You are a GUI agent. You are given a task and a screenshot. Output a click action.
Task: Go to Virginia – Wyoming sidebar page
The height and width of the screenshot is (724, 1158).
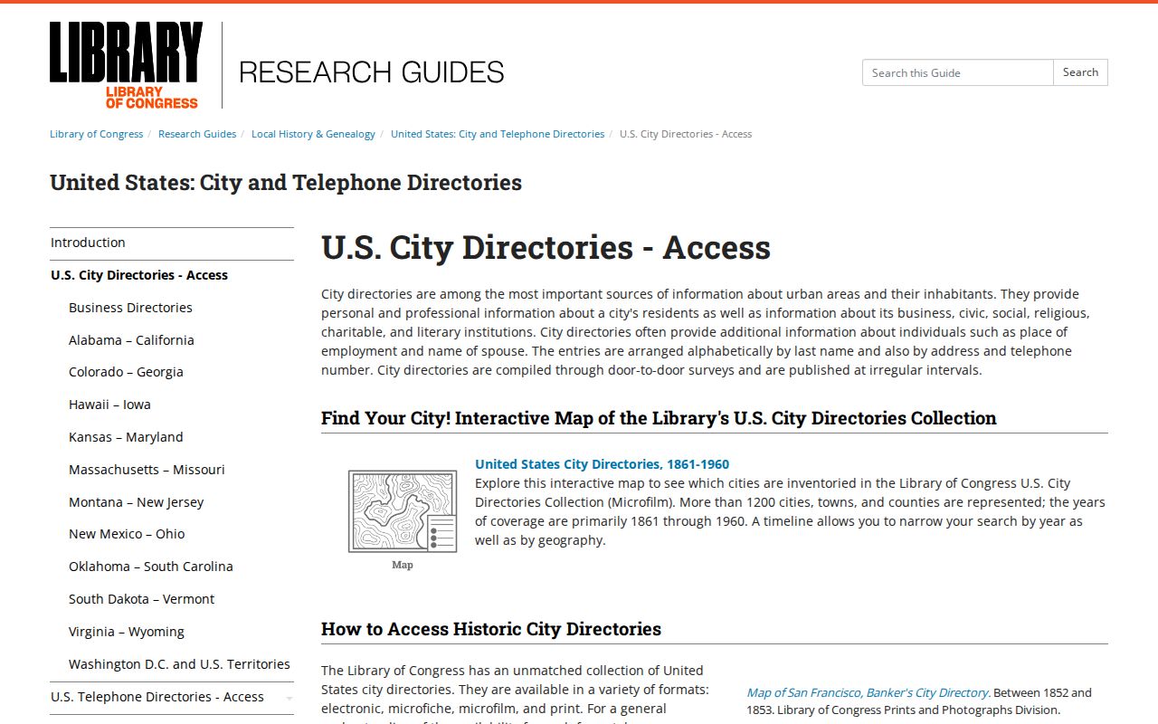click(x=126, y=632)
